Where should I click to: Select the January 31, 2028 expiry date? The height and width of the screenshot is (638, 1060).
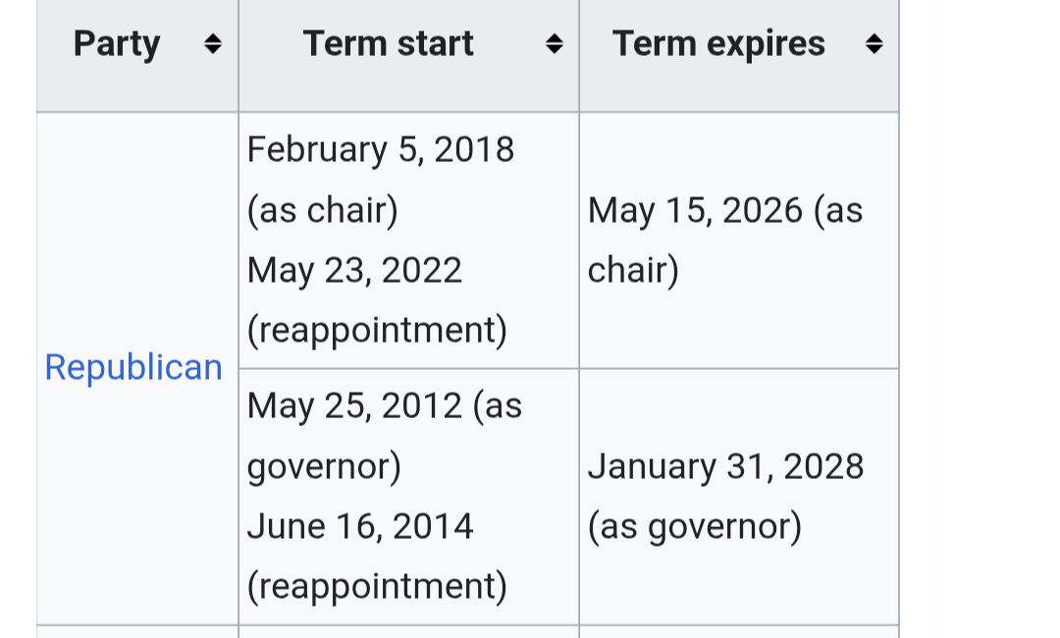coord(725,466)
